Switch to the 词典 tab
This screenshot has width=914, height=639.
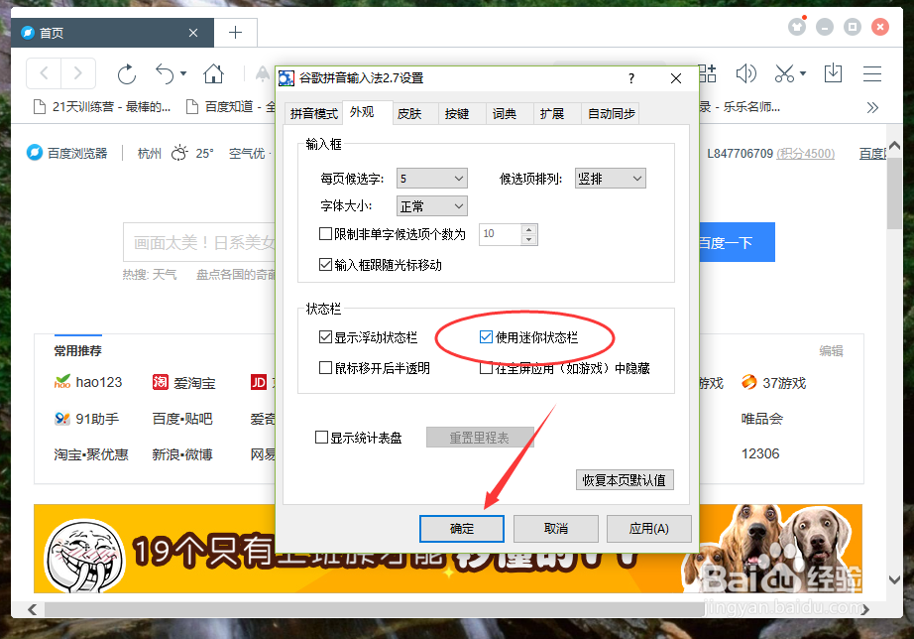point(509,113)
